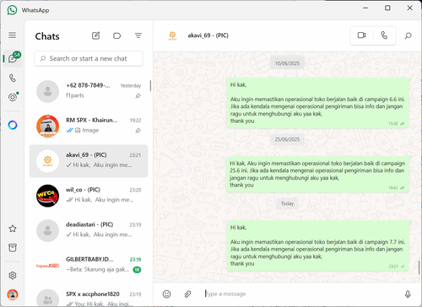Click 25/06/2025 date separator
Screen dimensions: 422x307
pyautogui.click(x=287, y=139)
